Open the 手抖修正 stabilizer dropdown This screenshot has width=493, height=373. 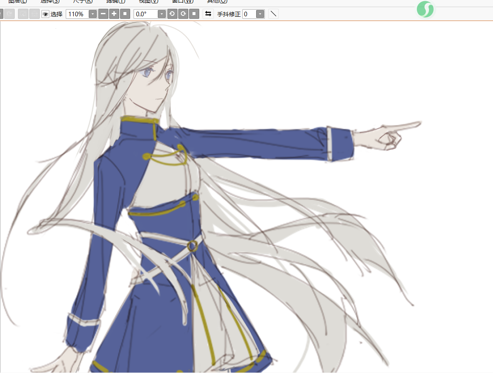pyautogui.click(x=260, y=14)
